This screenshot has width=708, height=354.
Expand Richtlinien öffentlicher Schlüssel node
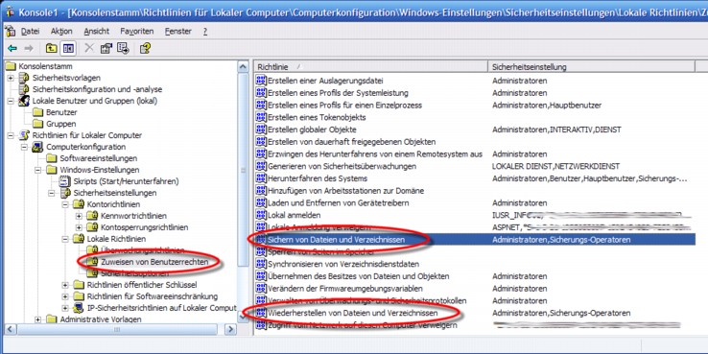click(x=65, y=285)
